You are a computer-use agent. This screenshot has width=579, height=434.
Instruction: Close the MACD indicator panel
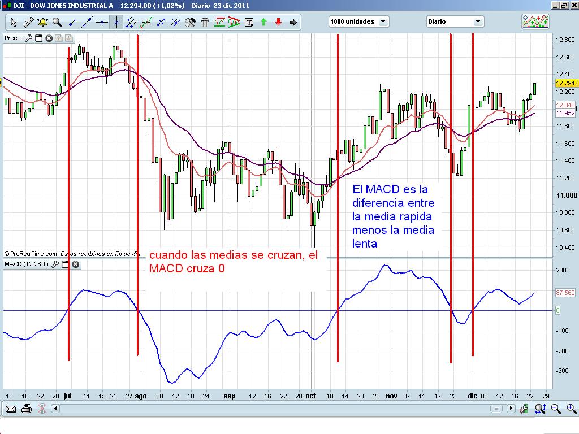pos(75,264)
